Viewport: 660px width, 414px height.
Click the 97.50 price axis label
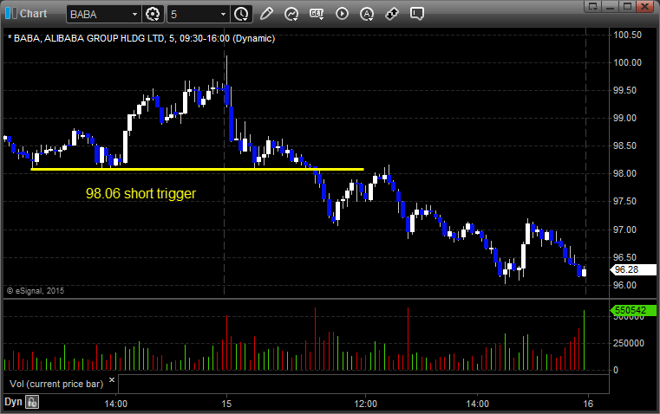coord(624,201)
